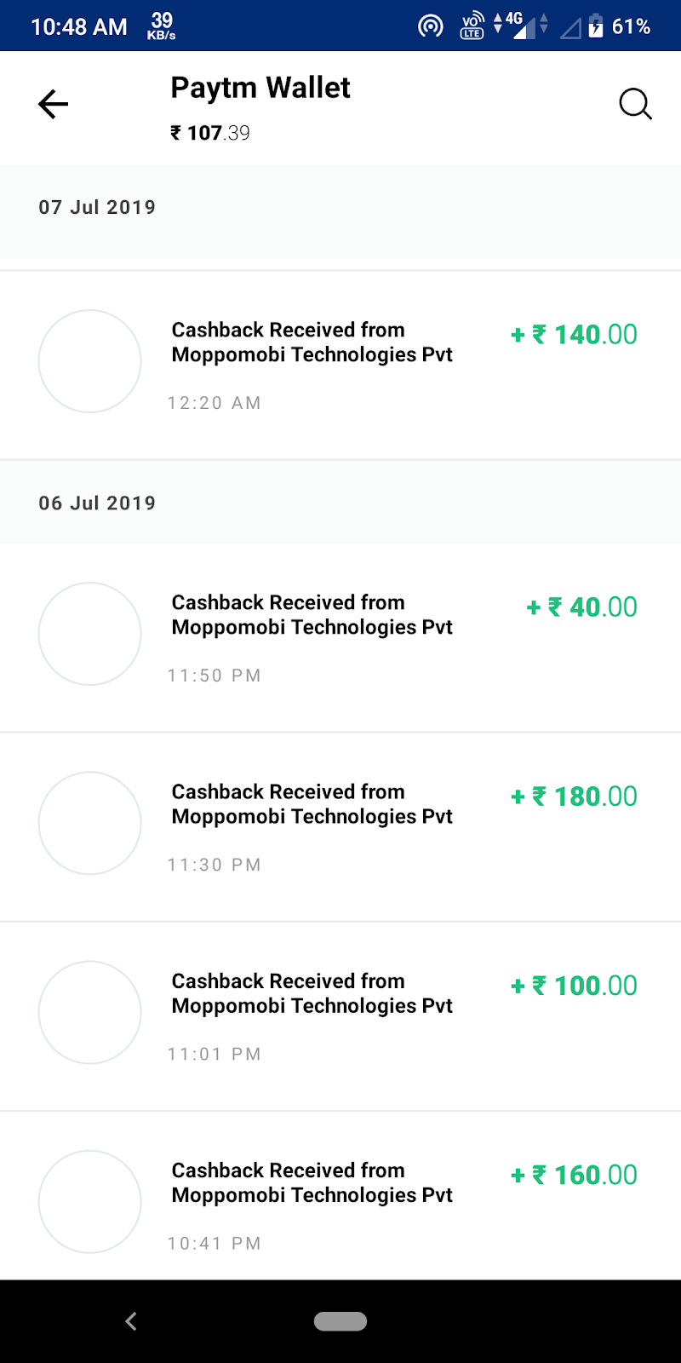
Task: Tap the back arrow in header
Action: (53, 105)
